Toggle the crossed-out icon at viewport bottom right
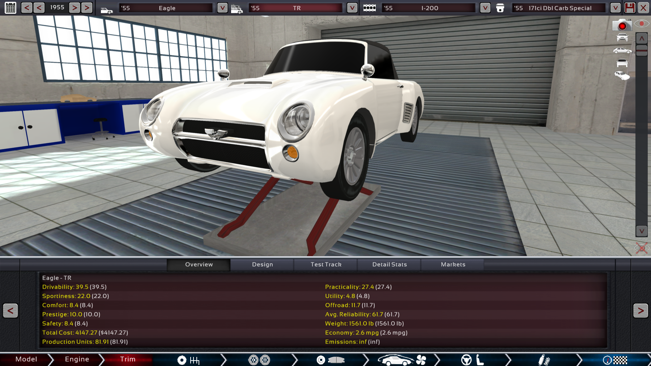The width and height of the screenshot is (651, 366). (x=642, y=248)
